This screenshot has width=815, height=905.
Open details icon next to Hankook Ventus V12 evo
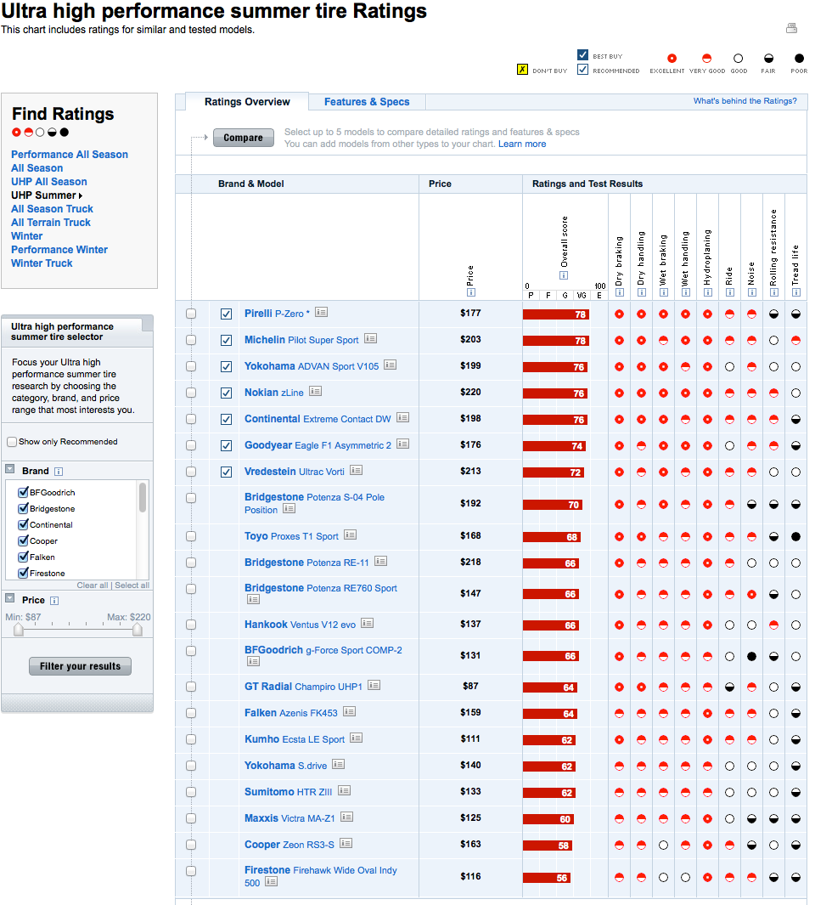367,624
